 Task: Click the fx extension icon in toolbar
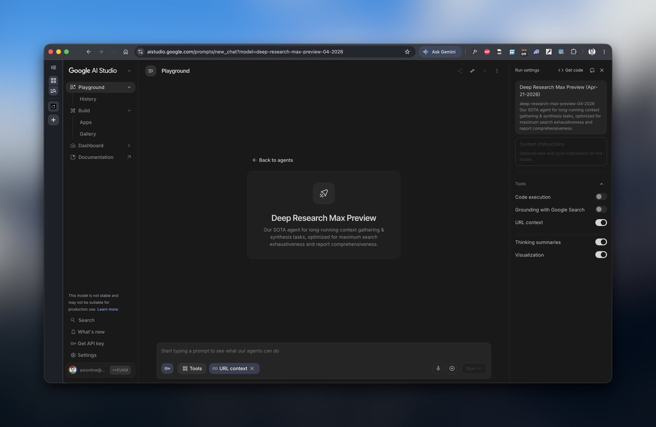(475, 52)
